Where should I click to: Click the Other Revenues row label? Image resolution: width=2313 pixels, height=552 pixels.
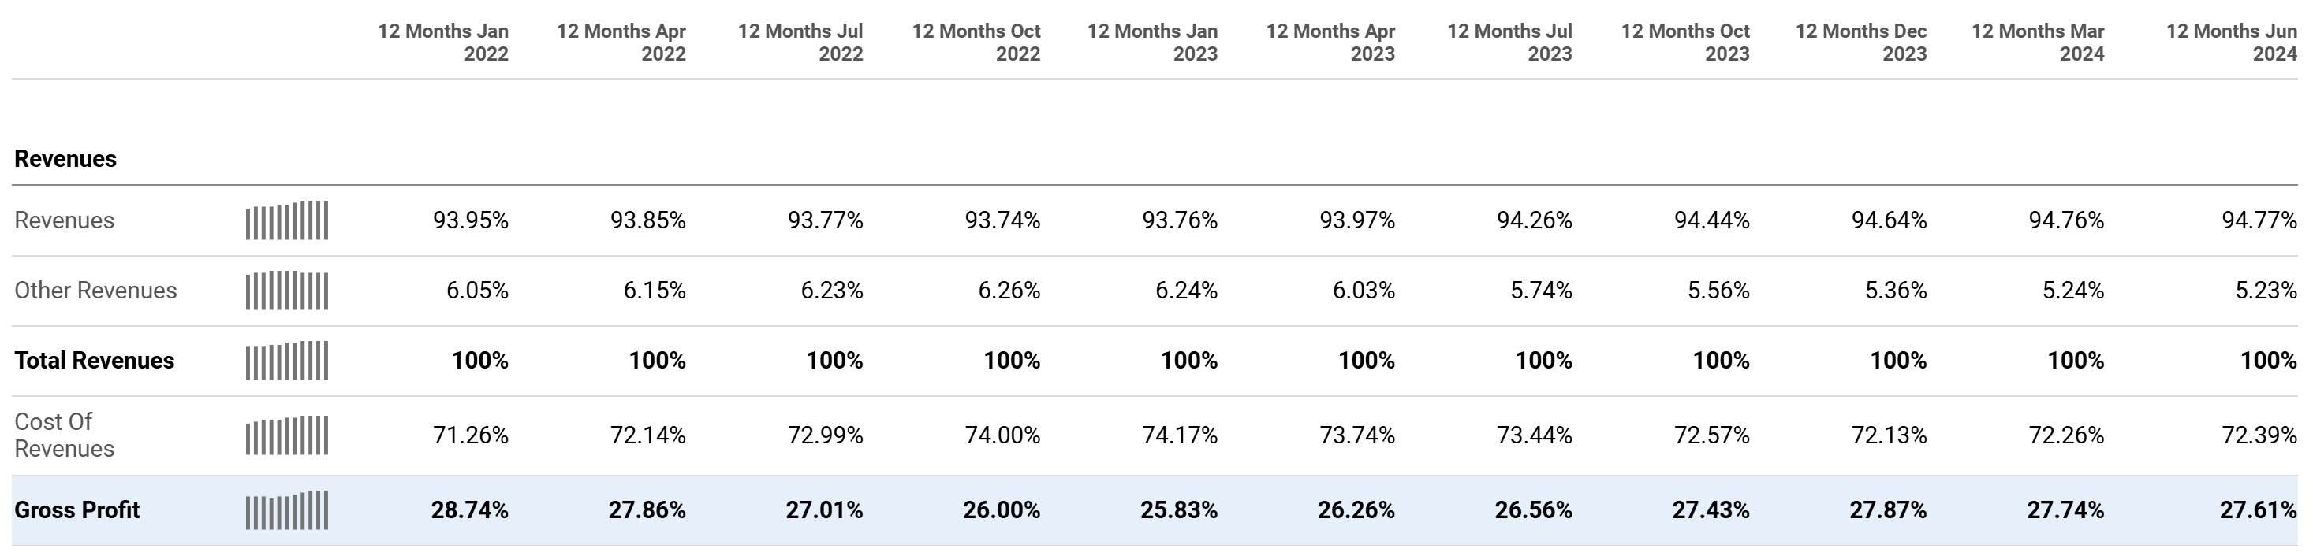click(x=95, y=291)
